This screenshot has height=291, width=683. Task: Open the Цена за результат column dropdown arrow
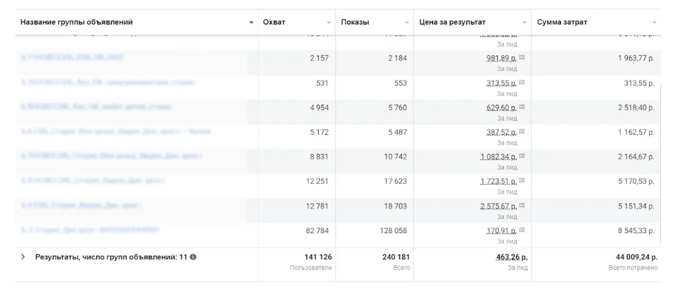coord(524,23)
